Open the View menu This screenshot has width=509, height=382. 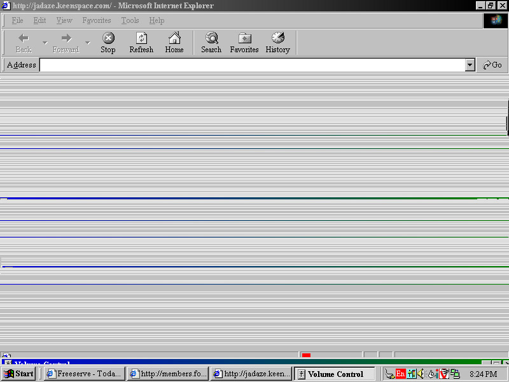coord(64,20)
